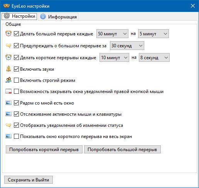Viewport: 199px width, 188px height.
Task: Open the 50 минут interval dropdown
Action: [x=112, y=34]
